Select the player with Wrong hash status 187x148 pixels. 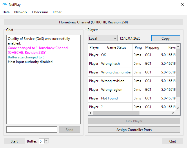(132, 64)
